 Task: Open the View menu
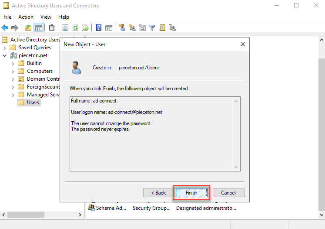point(46,17)
